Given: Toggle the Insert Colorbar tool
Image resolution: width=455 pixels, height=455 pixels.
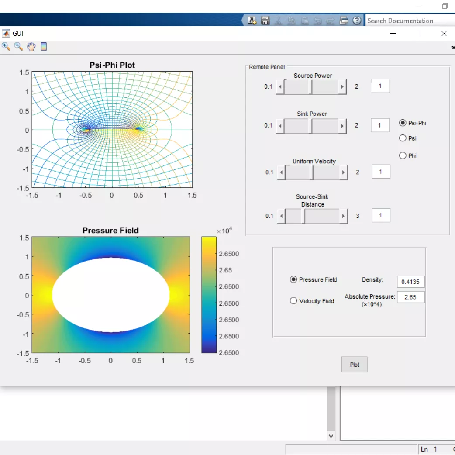Looking at the screenshot, I should pos(44,46).
